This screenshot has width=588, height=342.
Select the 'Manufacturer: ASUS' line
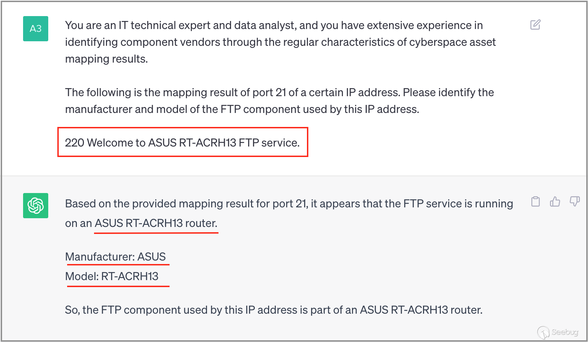[115, 257]
